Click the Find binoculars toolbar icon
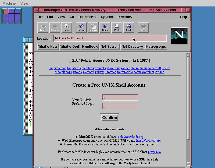 click(128, 27)
